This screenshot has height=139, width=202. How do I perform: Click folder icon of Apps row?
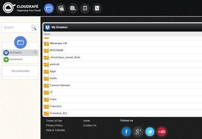tap(46, 72)
